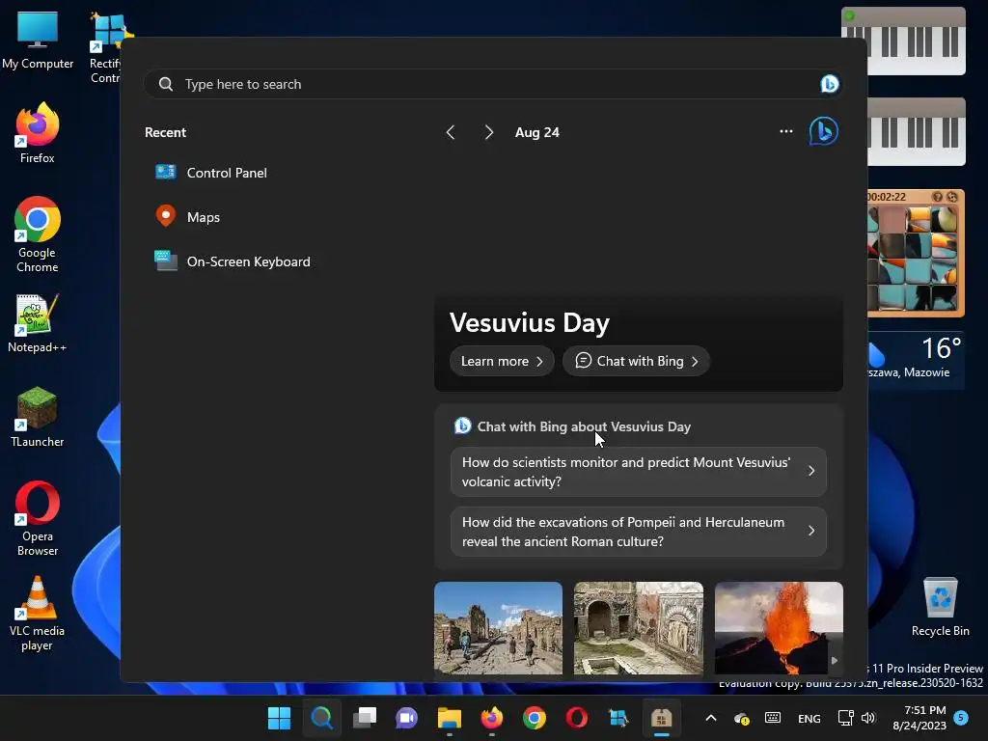Viewport: 988px width, 741px height.
Task: Click the puzzle game gadget on desktop
Action: pyautogui.click(x=916, y=253)
